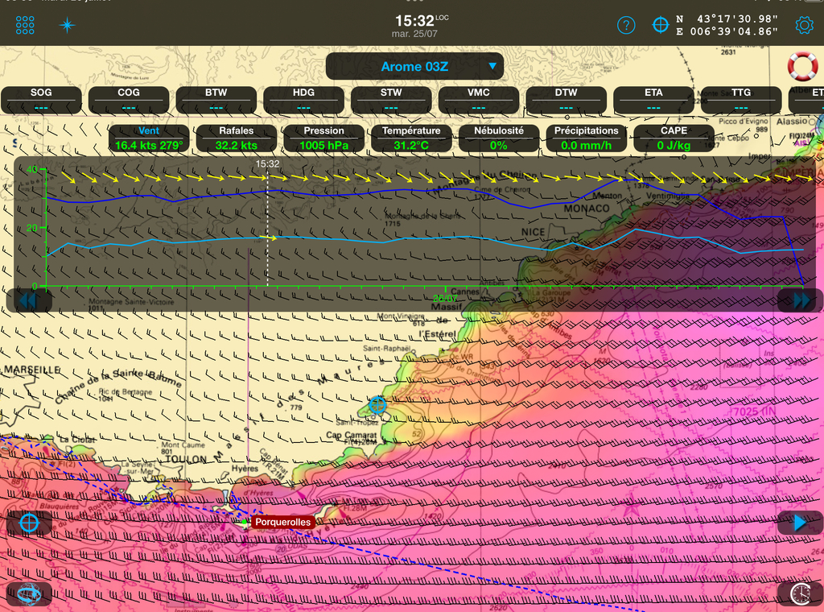This screenshot has width=824, height=612.
Task: Tap the DTW data box
Action: coord(566,100)
